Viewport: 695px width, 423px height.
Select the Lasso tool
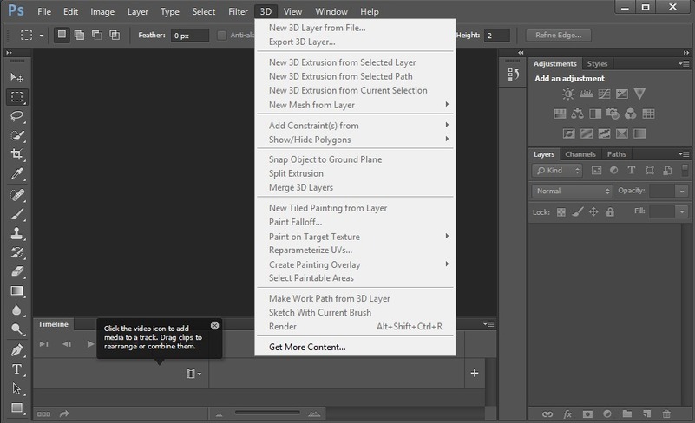16,116
